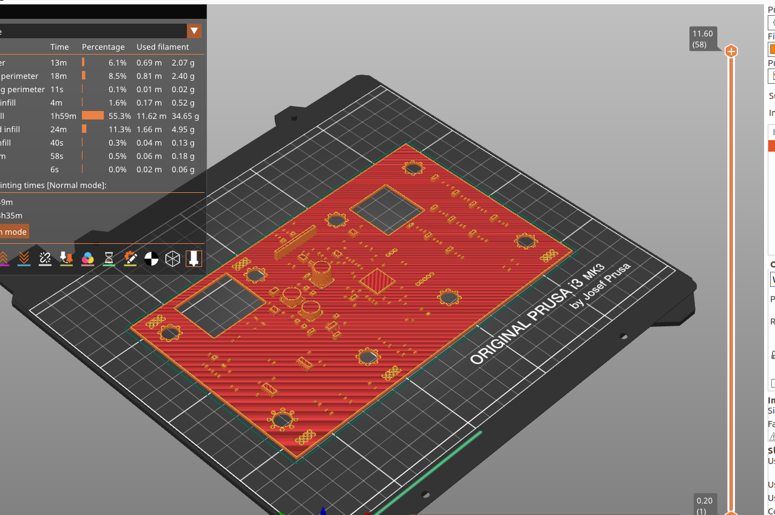
Task: Toggle shells wireframe cube icon
Action: click(x=173, y=258)
